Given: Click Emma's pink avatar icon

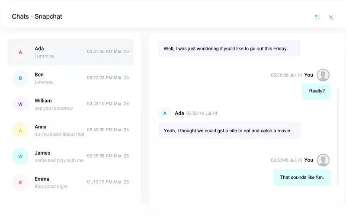Looking at the screenshot, I should point(20,182).
